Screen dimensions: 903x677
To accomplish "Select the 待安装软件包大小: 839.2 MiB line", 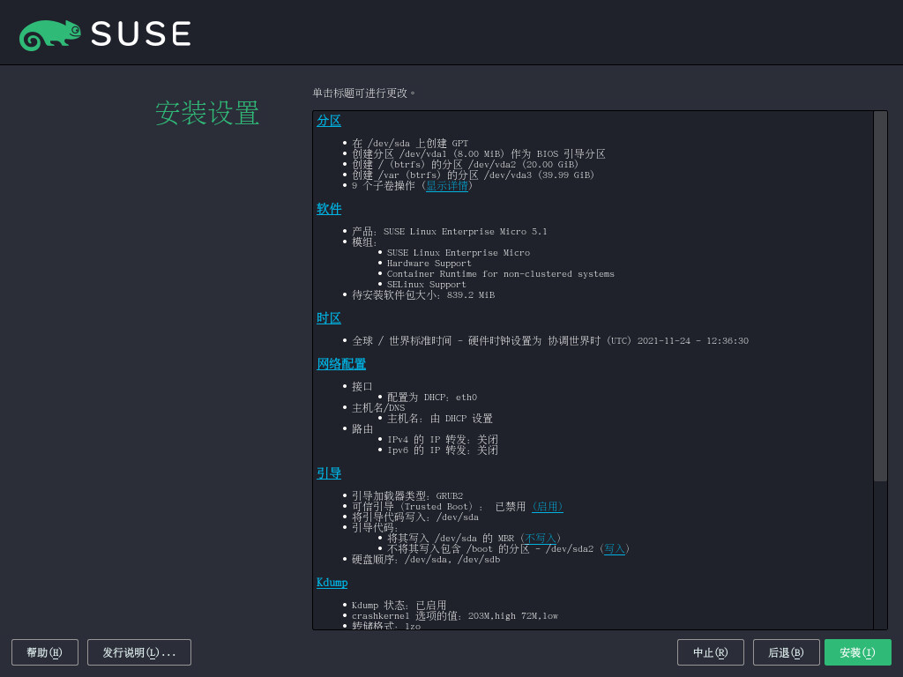I will [423, 294].
